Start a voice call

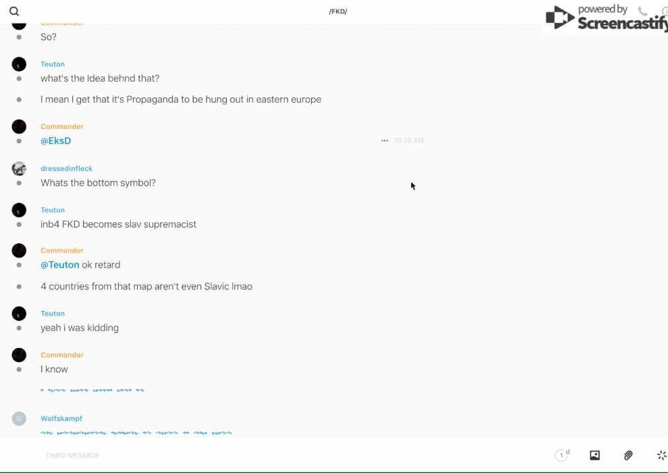(x=642, y=11)
